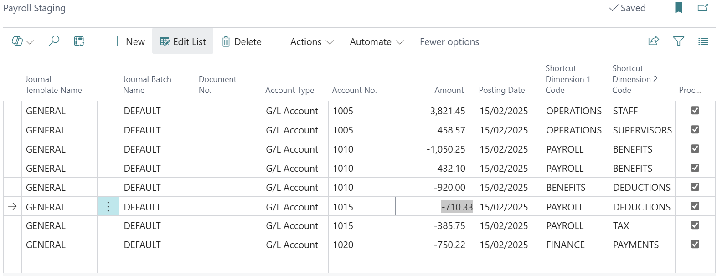The height and width of the screenshot is (276, 717).
Task: Toggle Processed checkbox for -385.75 row
Action: pos(695,225)
